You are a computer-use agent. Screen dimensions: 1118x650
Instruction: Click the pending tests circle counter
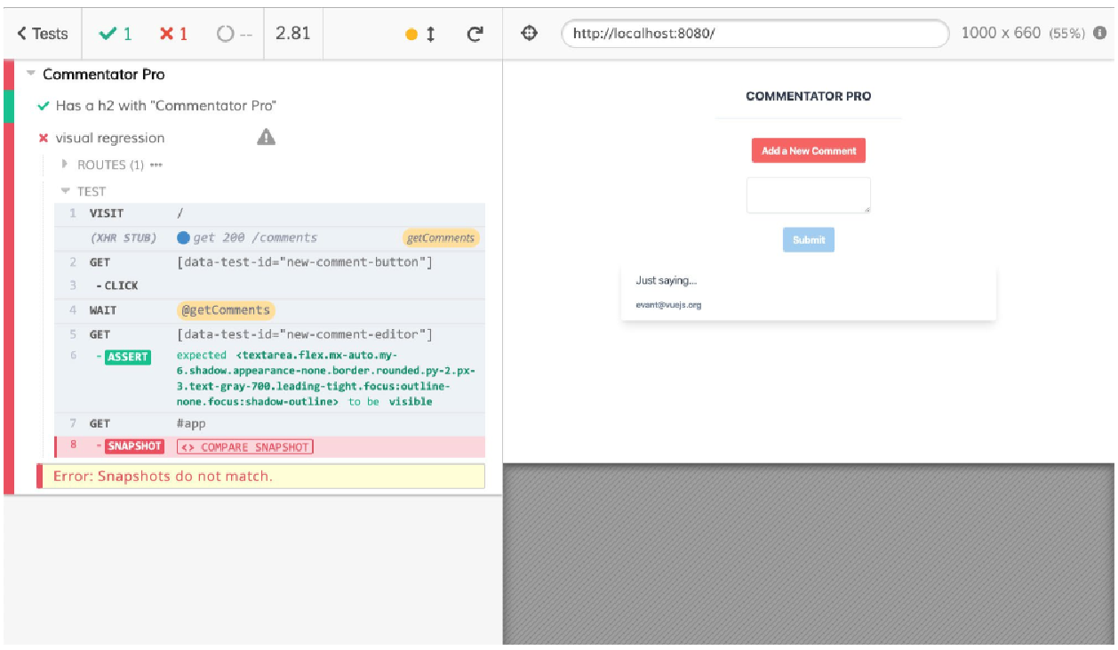235,34
